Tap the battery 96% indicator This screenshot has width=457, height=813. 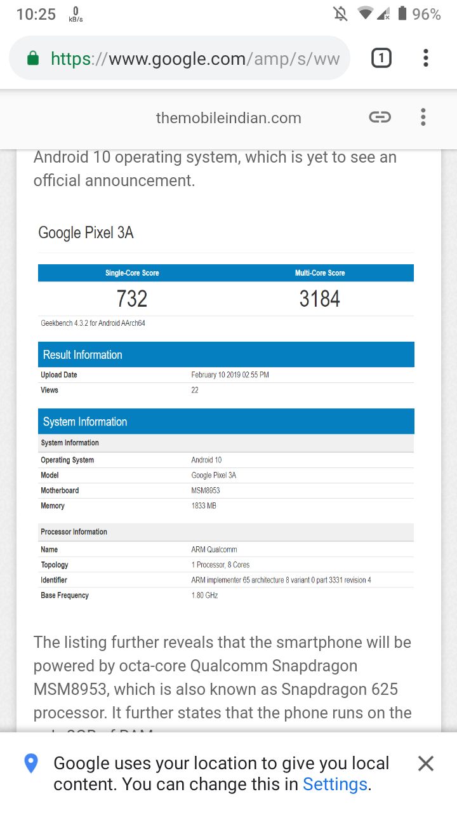419,14
